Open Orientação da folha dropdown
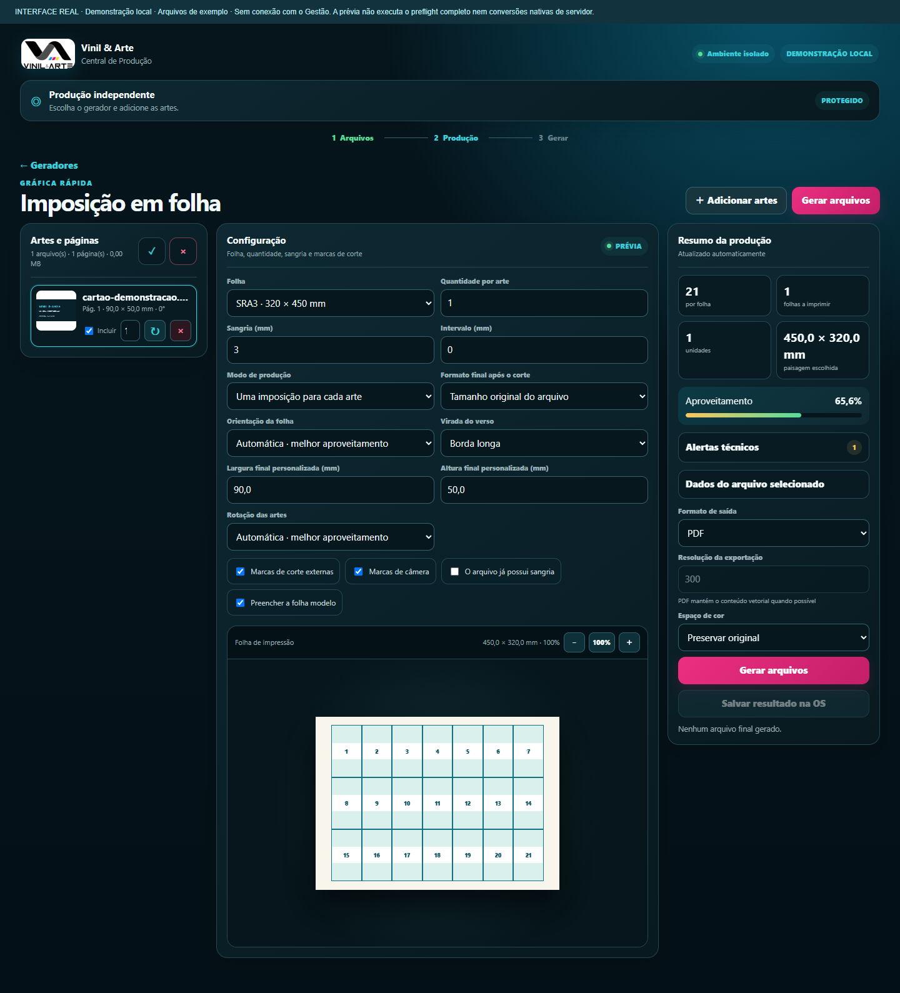This screenshot has height=993, width=900. pyautogui.click(x=331, y=443)
